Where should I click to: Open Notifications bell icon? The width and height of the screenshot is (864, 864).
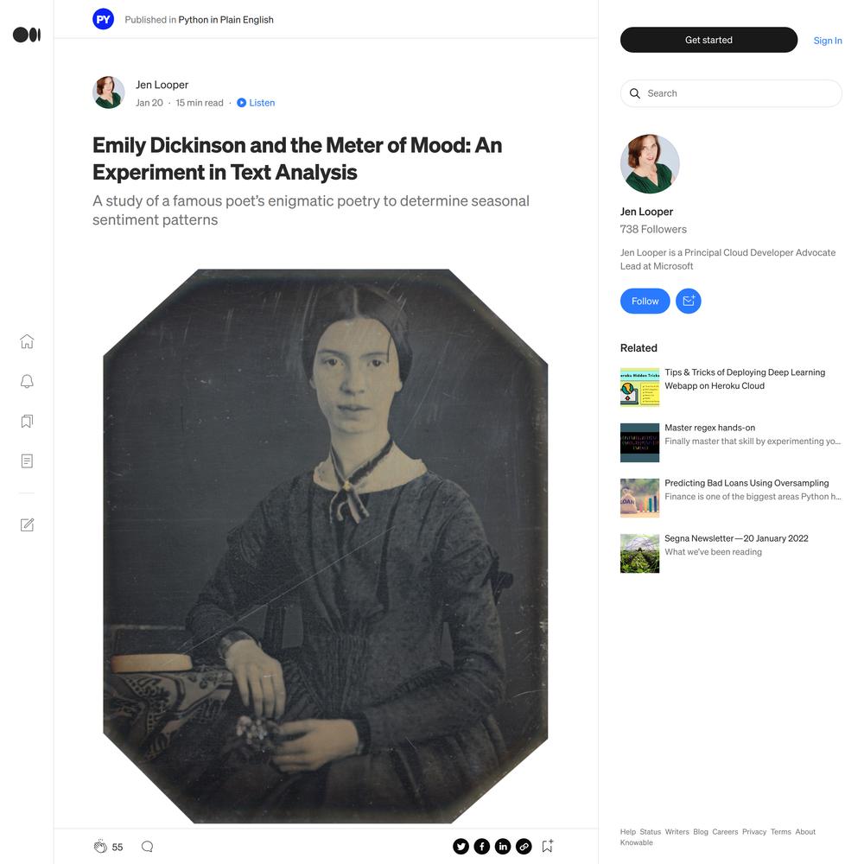click(x=27, y=381)
